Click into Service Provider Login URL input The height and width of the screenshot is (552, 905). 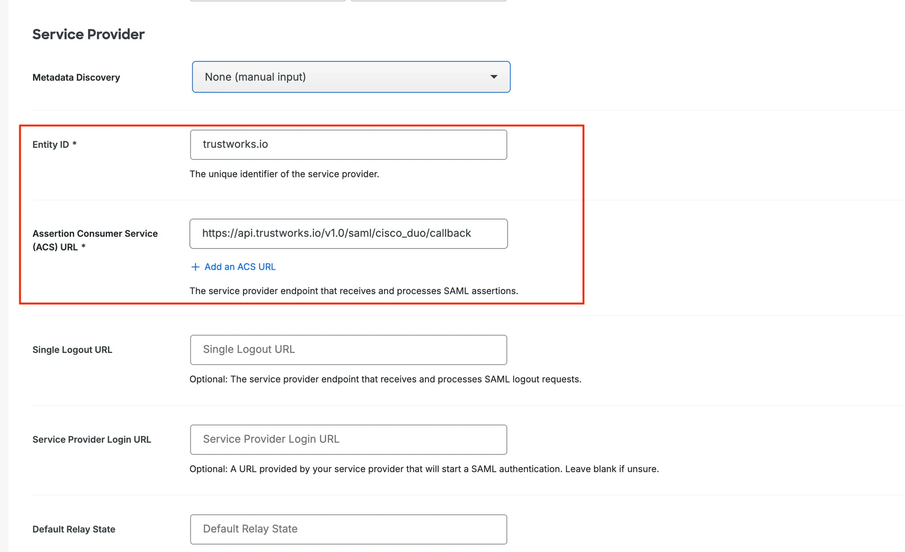pyautogui.click(x=348, y=439)
